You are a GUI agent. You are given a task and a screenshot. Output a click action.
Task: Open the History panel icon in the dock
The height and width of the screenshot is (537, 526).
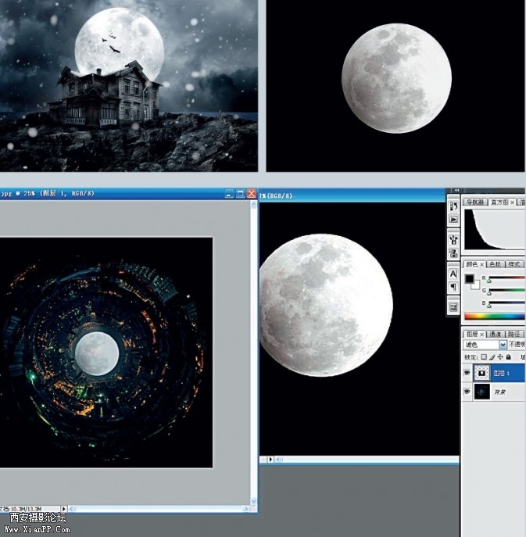tap(453, 206)
